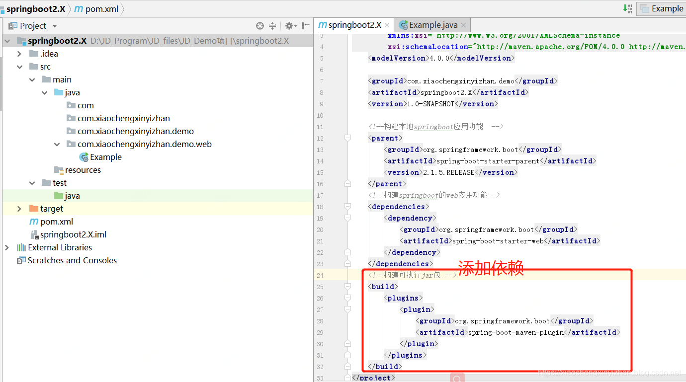This screenshot has height=382, width=686.
Task: Click the External Libraries icon
Action: coord(21,247)
